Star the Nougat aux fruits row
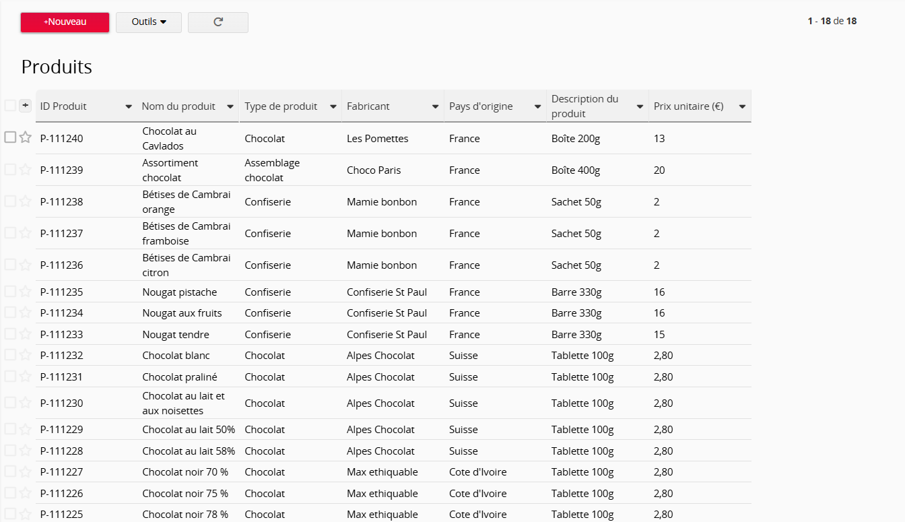Image resolution: width=905 pixels, height=522 pixels. point(26,313)
